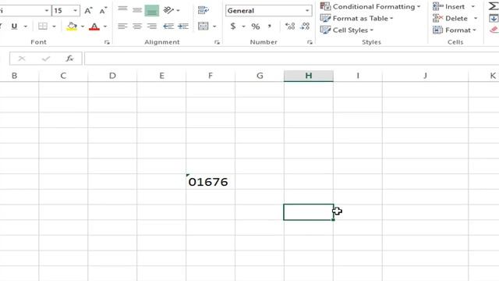Click Increase Decimal icon
The width and height of the screenshot is (499, 281).
(x=289, y=26)
